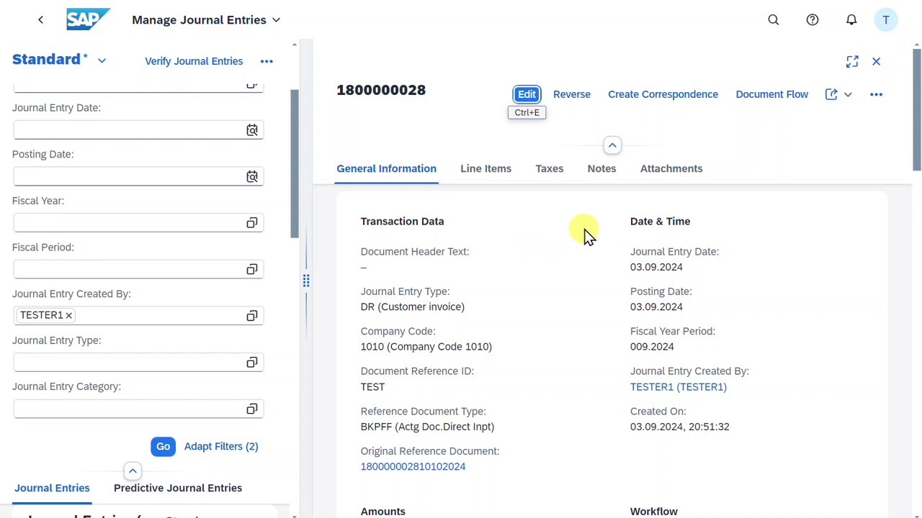Select 'BKPFF (Actg Doc.Direct Inpt)' value

pos(427,427)
